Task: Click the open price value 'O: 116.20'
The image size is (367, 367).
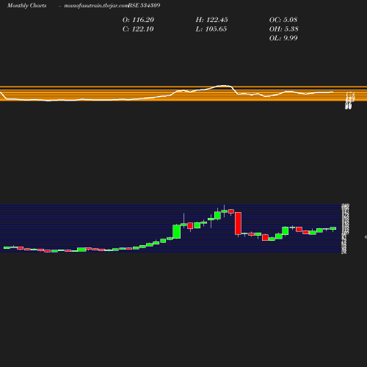Action: pos(138,20)
